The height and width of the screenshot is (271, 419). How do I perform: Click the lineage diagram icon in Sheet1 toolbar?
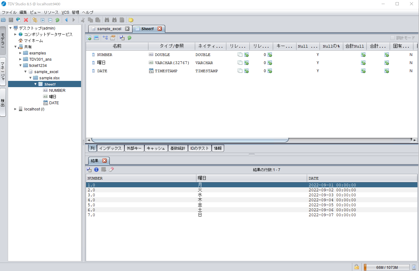105,38
